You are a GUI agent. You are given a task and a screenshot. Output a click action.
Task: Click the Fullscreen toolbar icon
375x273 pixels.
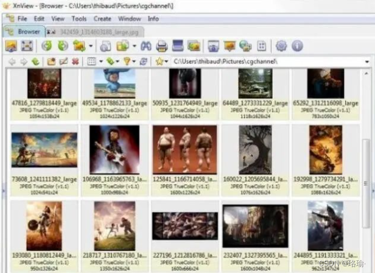click(27, 46)
